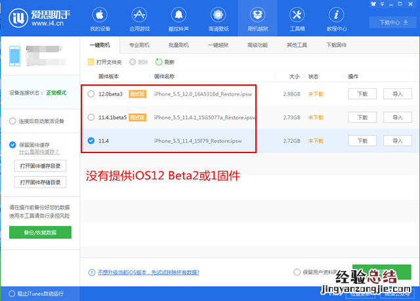Open the 应用游戏 apps and games section

tap(139, 20)
